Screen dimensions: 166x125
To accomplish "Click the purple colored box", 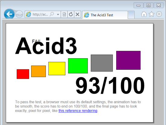I will pos(128,60).
